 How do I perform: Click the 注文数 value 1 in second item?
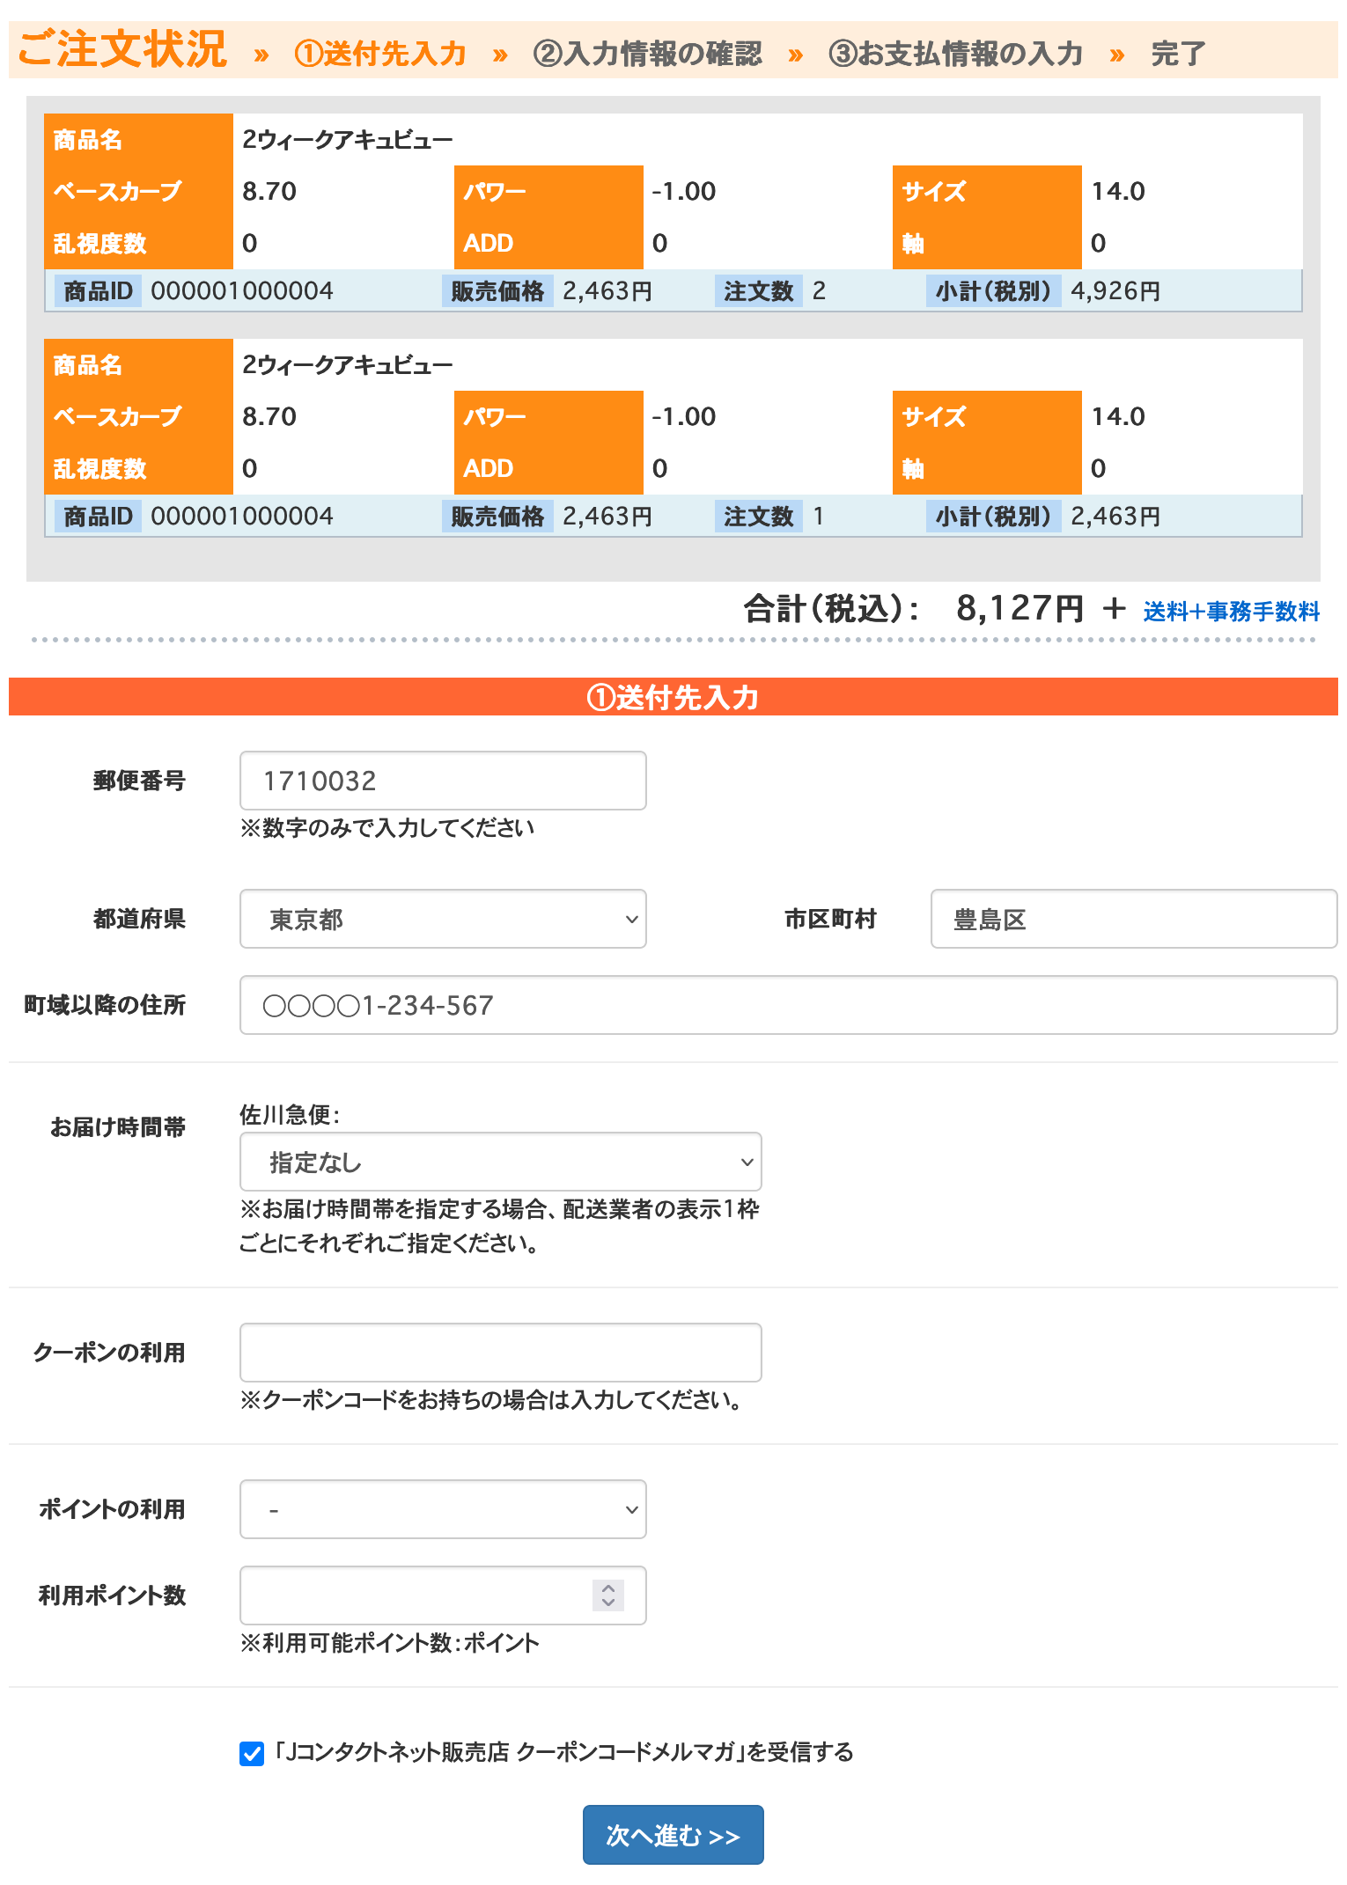[819, 517]
